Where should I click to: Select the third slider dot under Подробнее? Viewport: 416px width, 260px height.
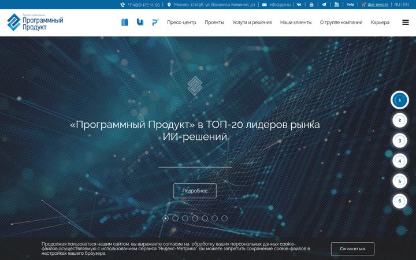[x=185, y=218]
